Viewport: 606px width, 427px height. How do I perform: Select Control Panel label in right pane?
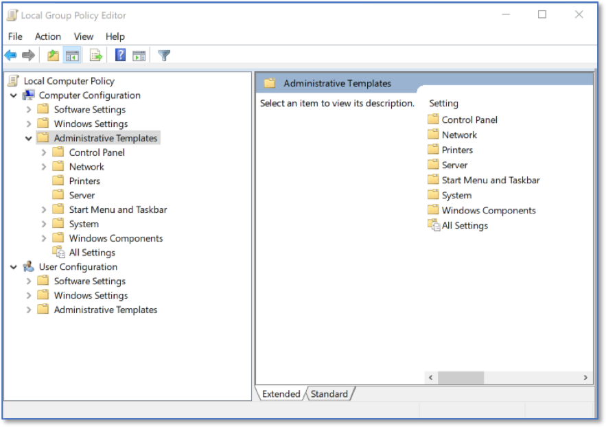(469, 119)
